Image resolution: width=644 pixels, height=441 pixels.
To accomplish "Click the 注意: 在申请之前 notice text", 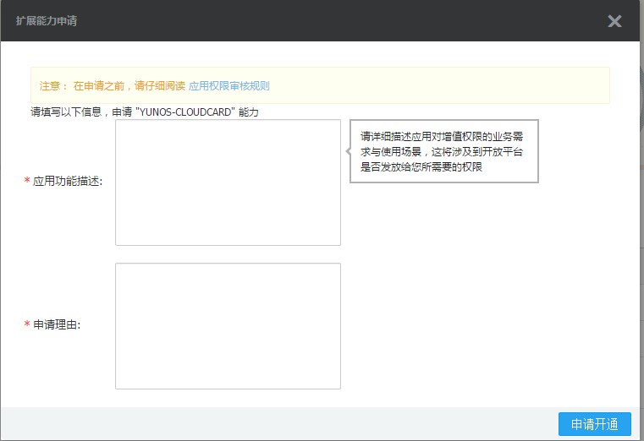I will click(112, 86).
